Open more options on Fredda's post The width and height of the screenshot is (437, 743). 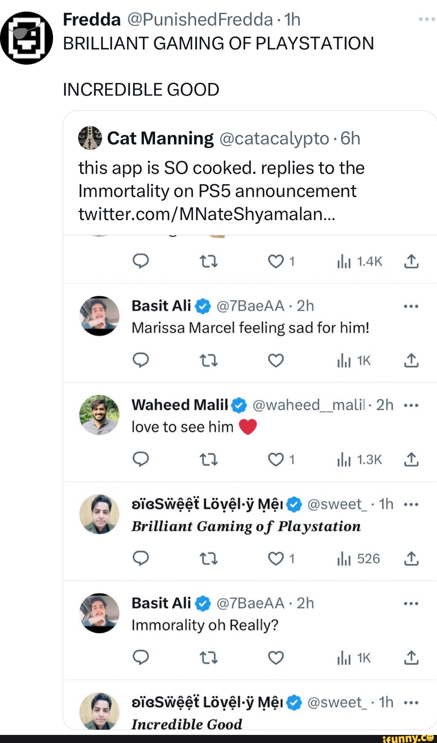426,19
